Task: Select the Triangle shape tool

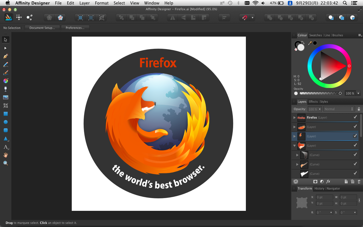Action: [x=5, y=138]
